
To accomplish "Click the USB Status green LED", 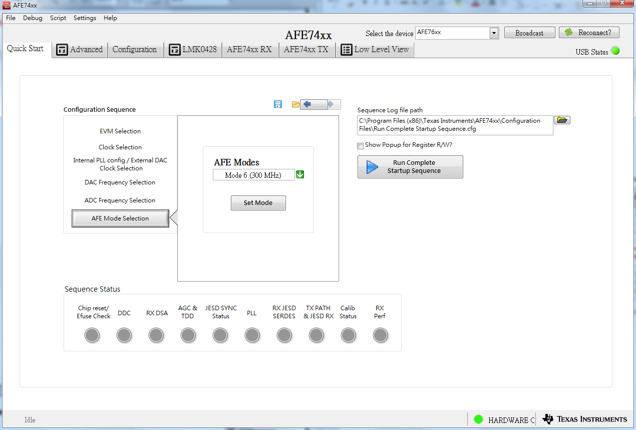I will [x=615, y=51].
